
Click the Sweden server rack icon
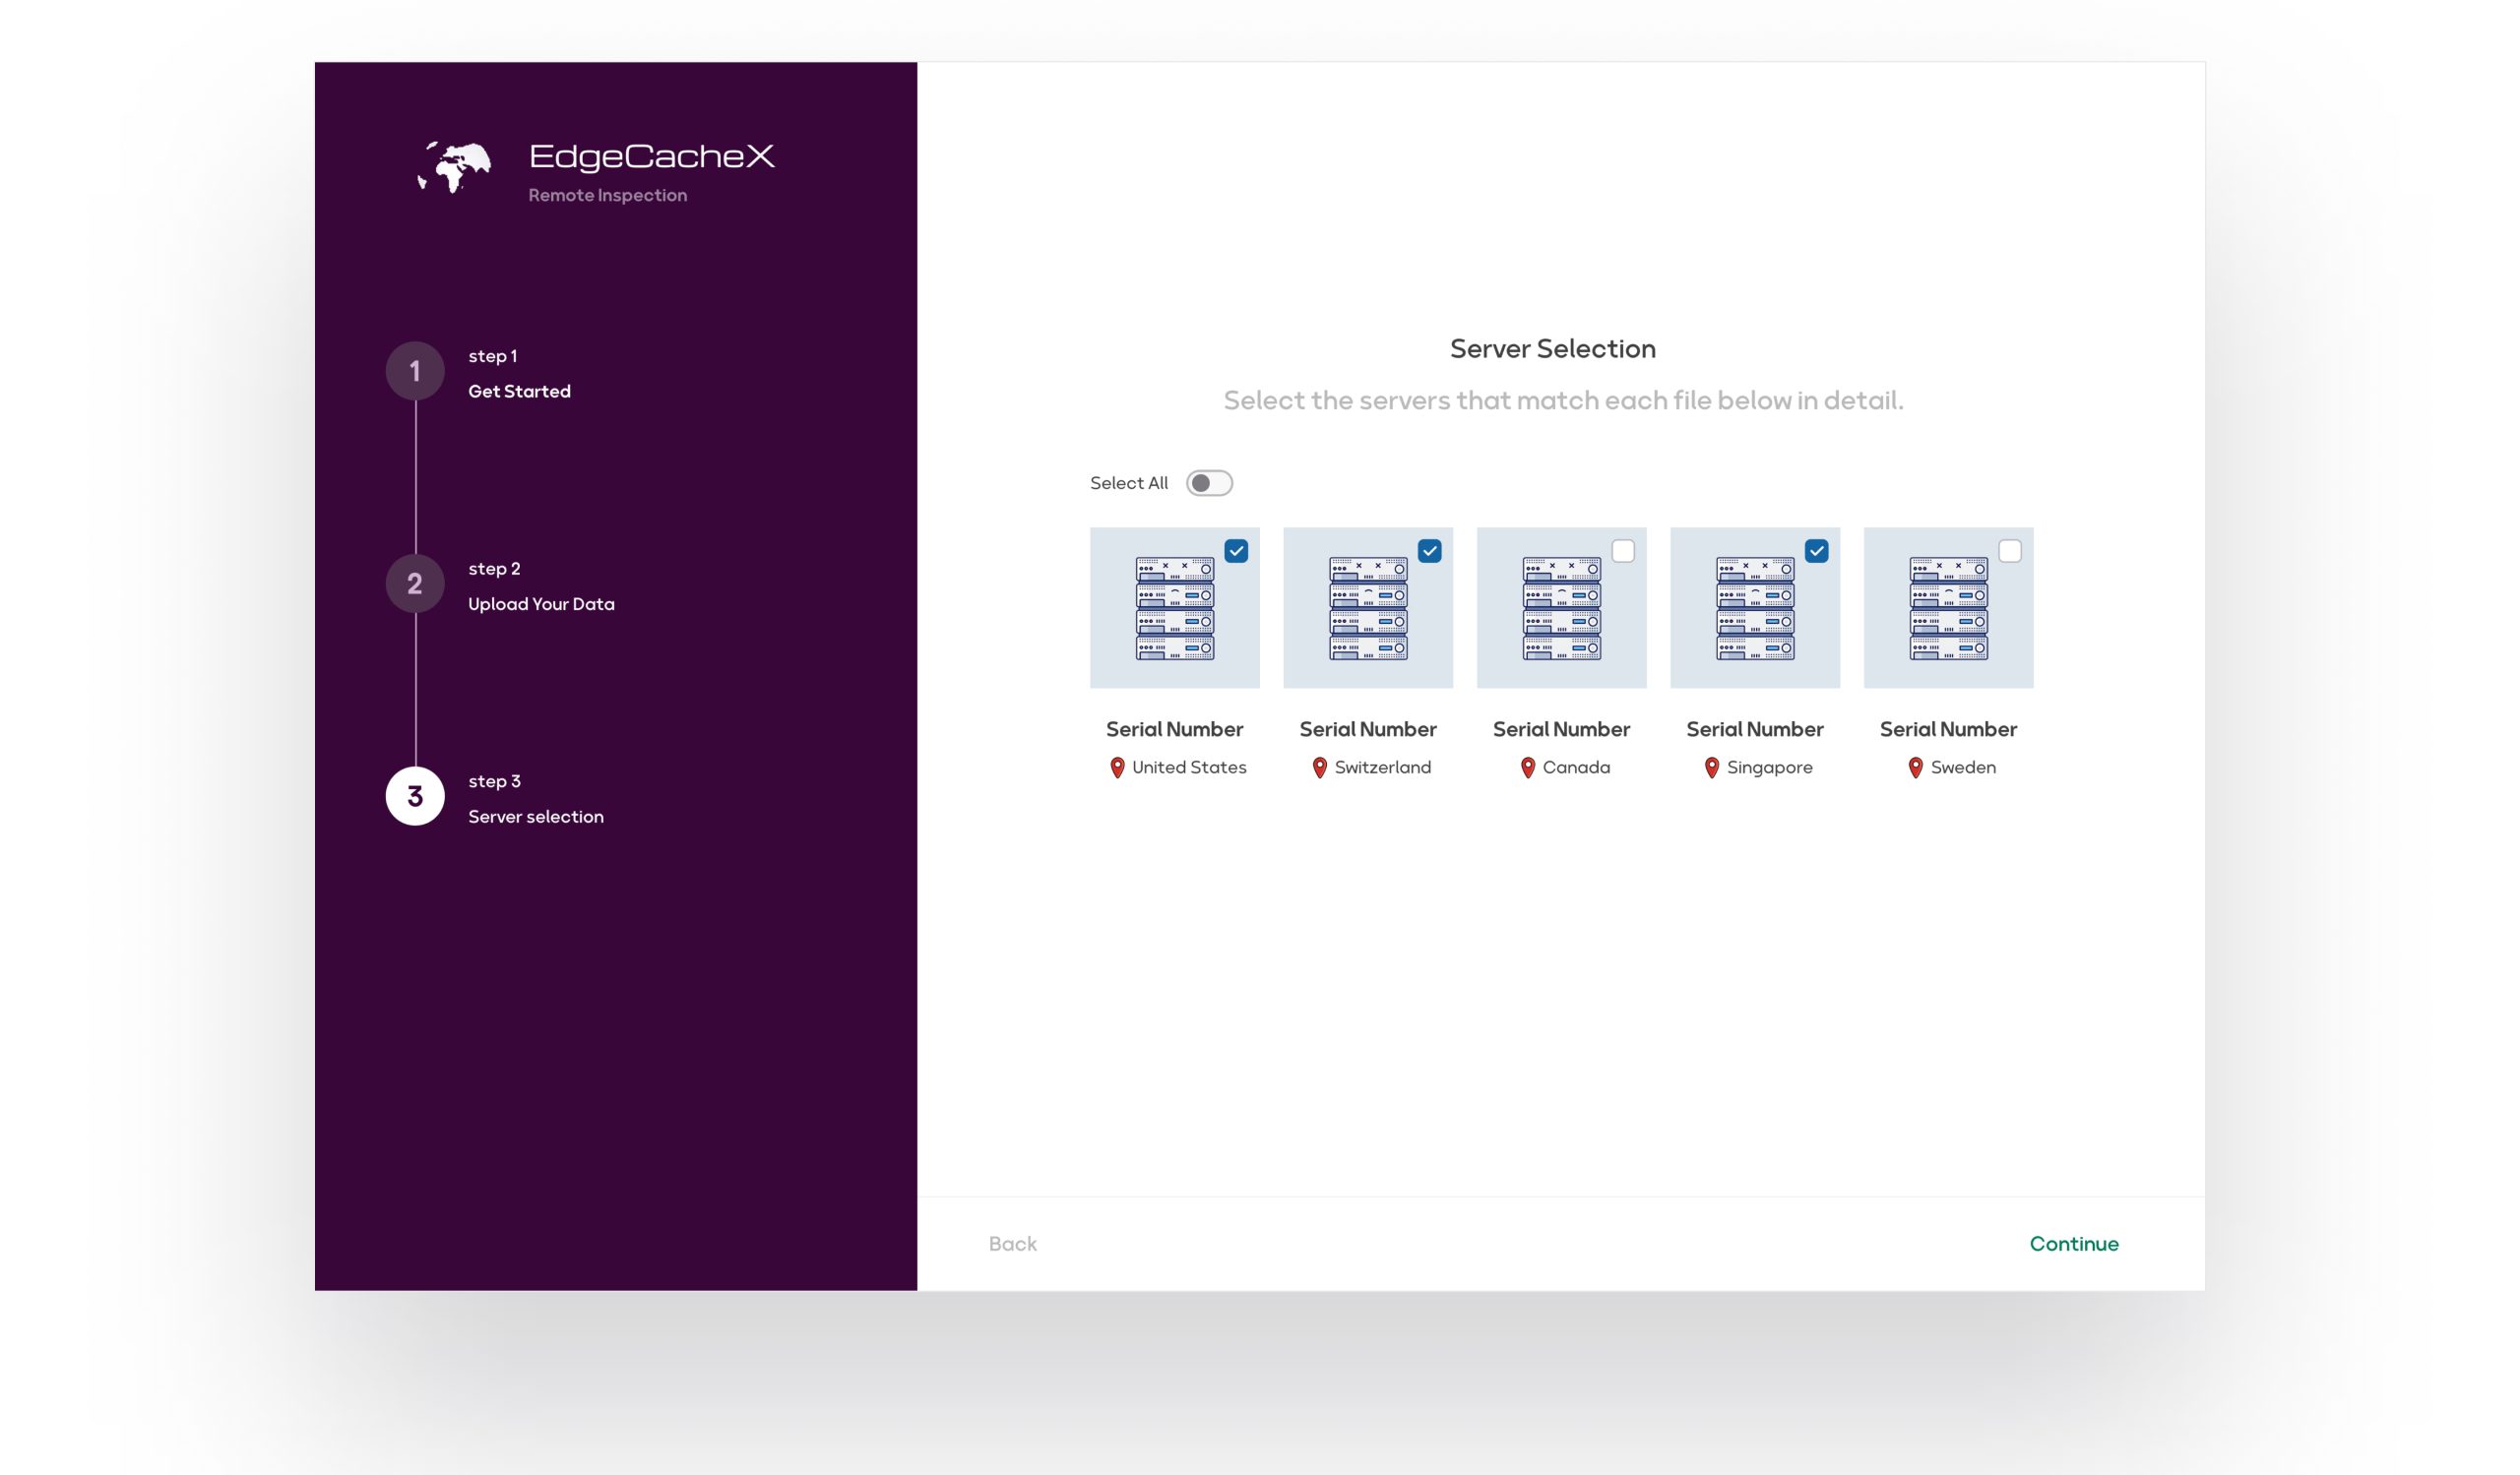pos(1948,607)
